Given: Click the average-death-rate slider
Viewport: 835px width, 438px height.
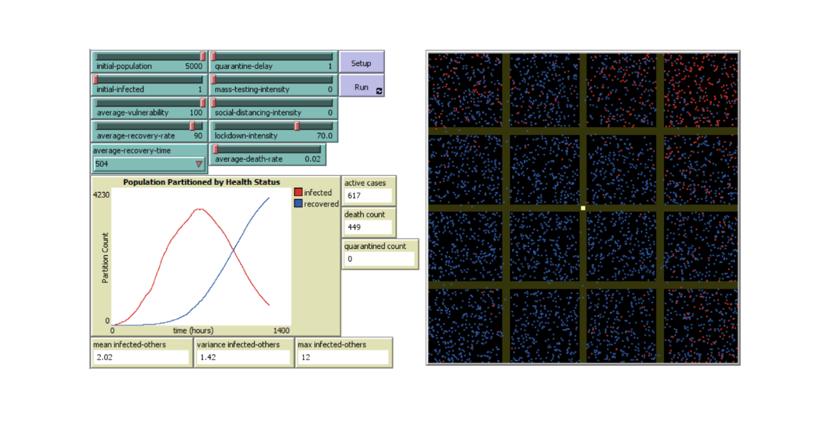Looking at the screenshot, I should pyautogui.click(x=214, y=149).
